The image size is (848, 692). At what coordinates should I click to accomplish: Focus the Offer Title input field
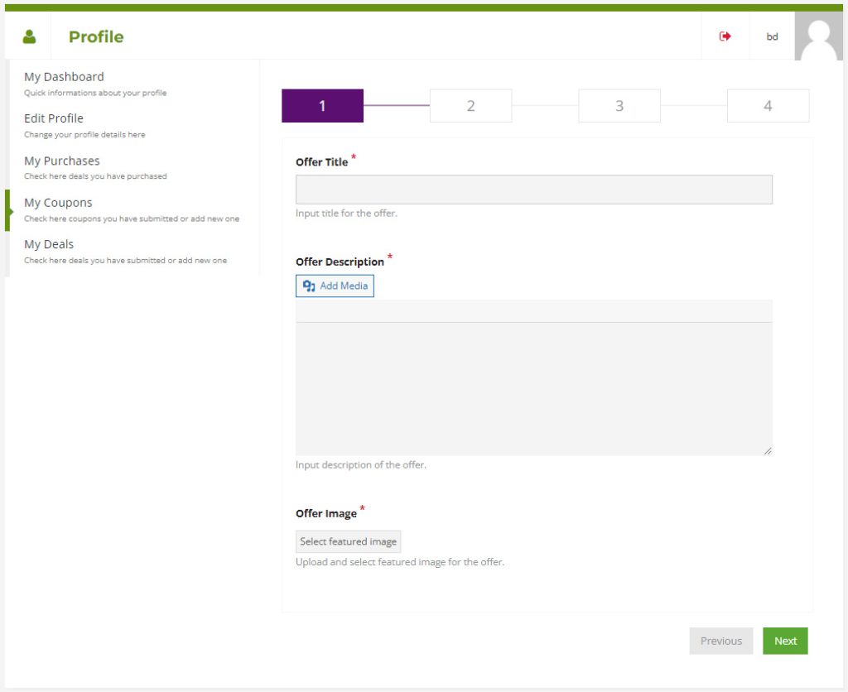(x=533, y=190)
